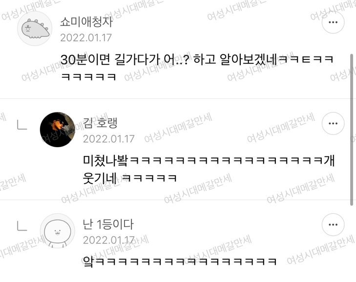Open more options for 난 1등이다's reply

coord(333,225)
